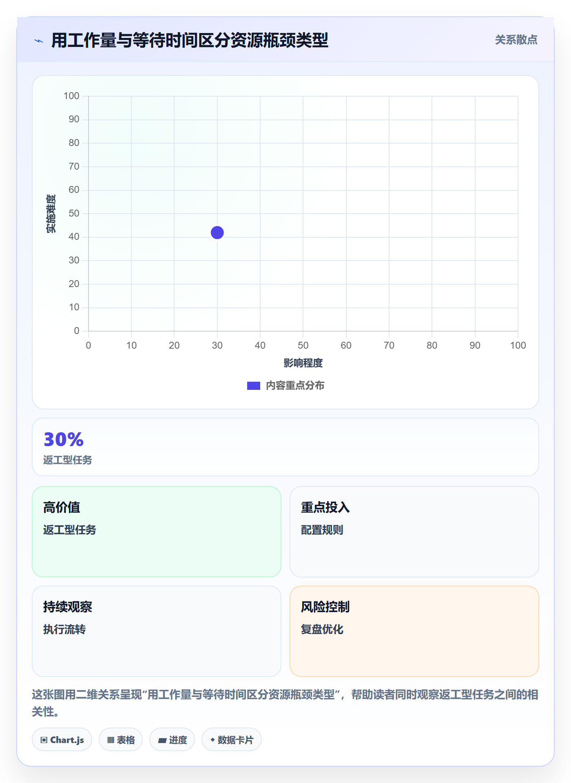Click the 数据卡片 tag chip

(232, 740)
